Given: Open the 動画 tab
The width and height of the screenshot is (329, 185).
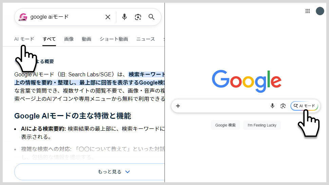Looking at the screenshot, I should (x=86, y=39).
